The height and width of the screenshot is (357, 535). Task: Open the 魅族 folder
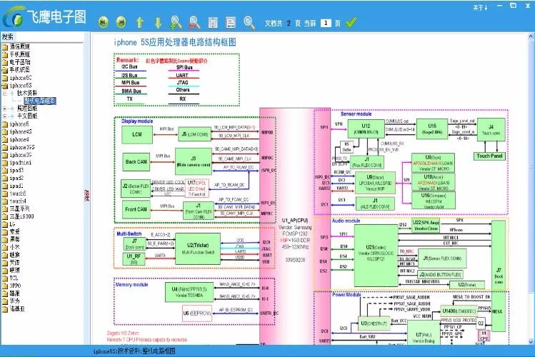tap(11, 255)
